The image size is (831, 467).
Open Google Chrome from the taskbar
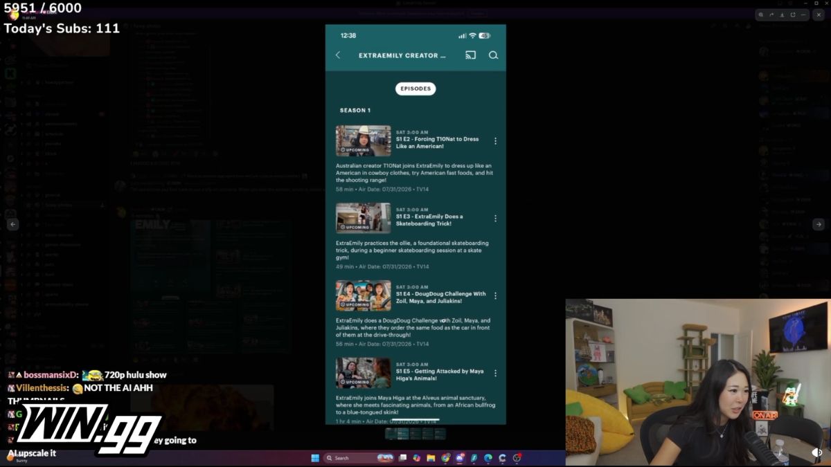[445, 458]
